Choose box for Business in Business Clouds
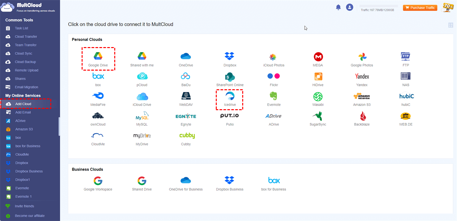 274,184
